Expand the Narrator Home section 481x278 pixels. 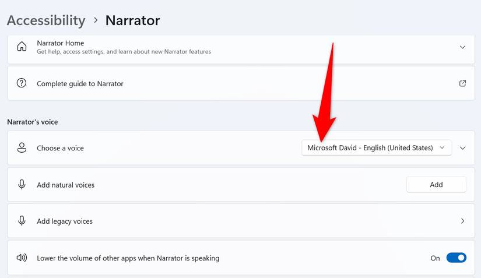click(462, 47)
